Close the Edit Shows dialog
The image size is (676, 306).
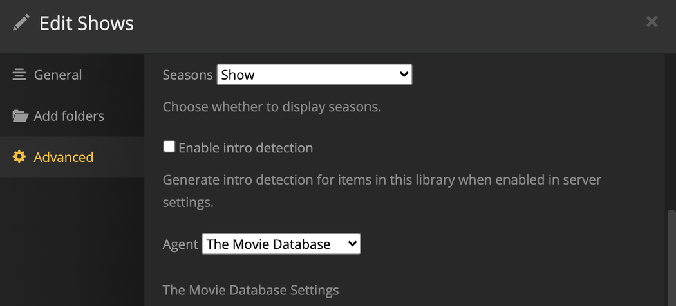[x=652, y=22]
